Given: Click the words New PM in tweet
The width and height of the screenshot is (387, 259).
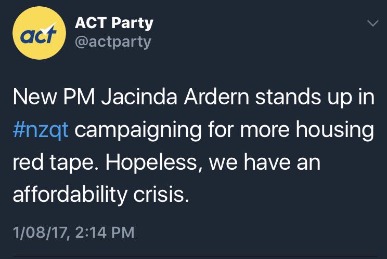Looking at the screenshot, I should point(54,97).
